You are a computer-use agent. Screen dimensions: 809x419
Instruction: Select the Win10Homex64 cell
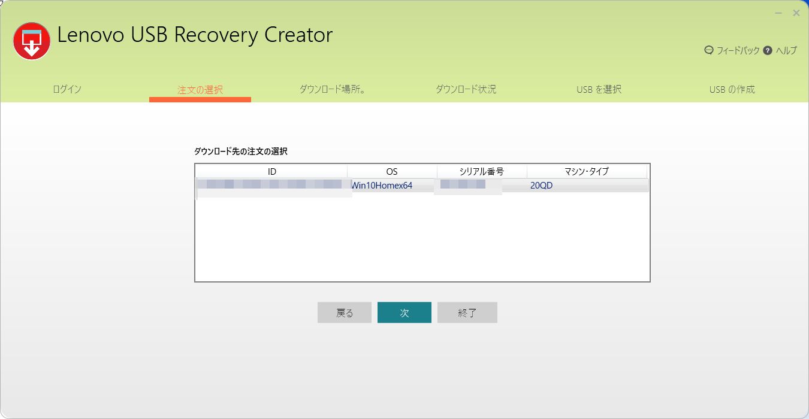click(382, 186)
